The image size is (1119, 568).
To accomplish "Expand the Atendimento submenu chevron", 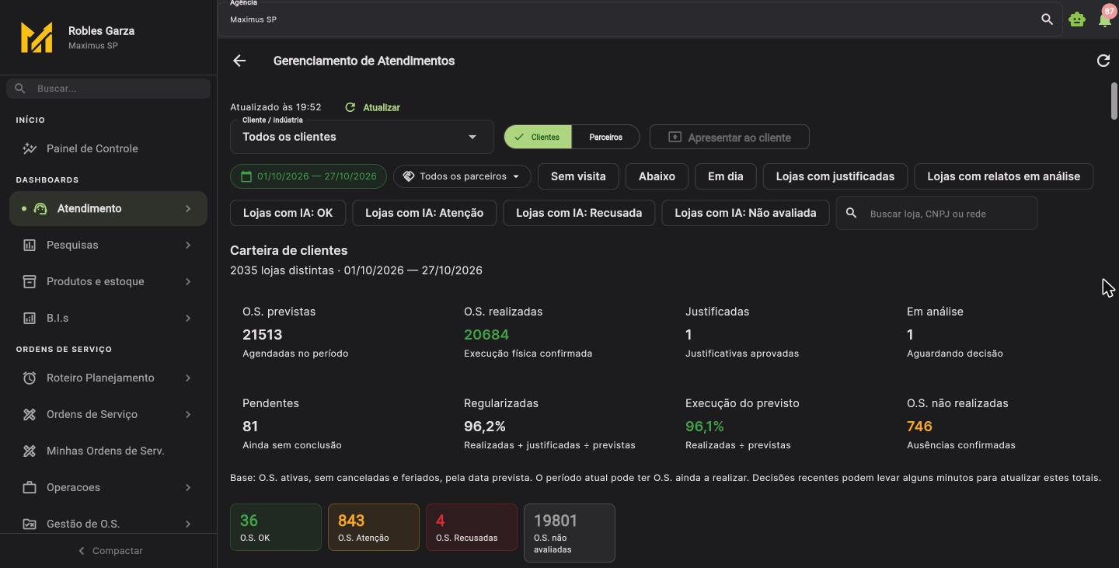I will click(188, 208).
